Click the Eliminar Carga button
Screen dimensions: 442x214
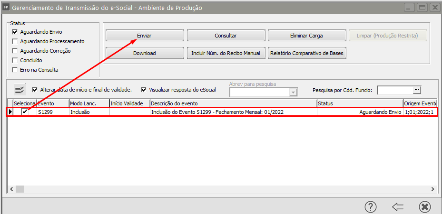tap(307, 36)
